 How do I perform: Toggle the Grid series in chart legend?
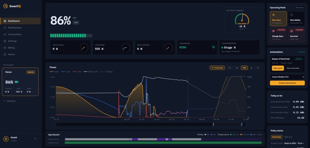[77, 72]
